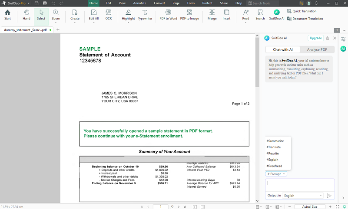Open the SwifDoo Pro app menu dropdown
Image resolution: width=348 pixels, height=209 pixels.
(29, 3)
